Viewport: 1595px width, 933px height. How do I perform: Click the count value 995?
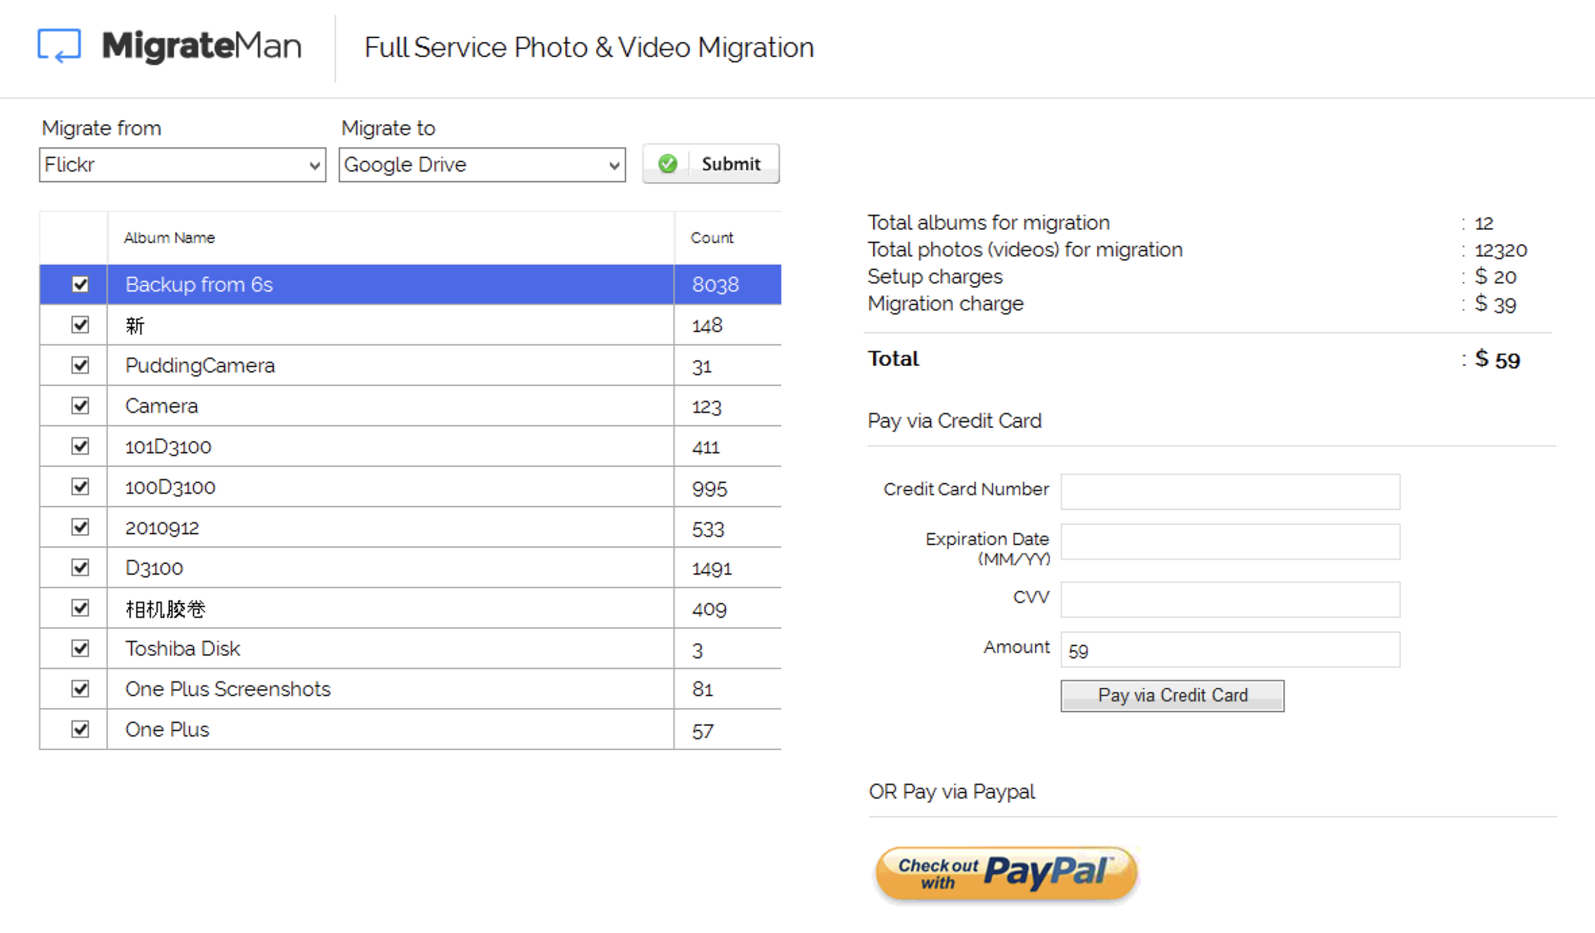tap(710, 488)
